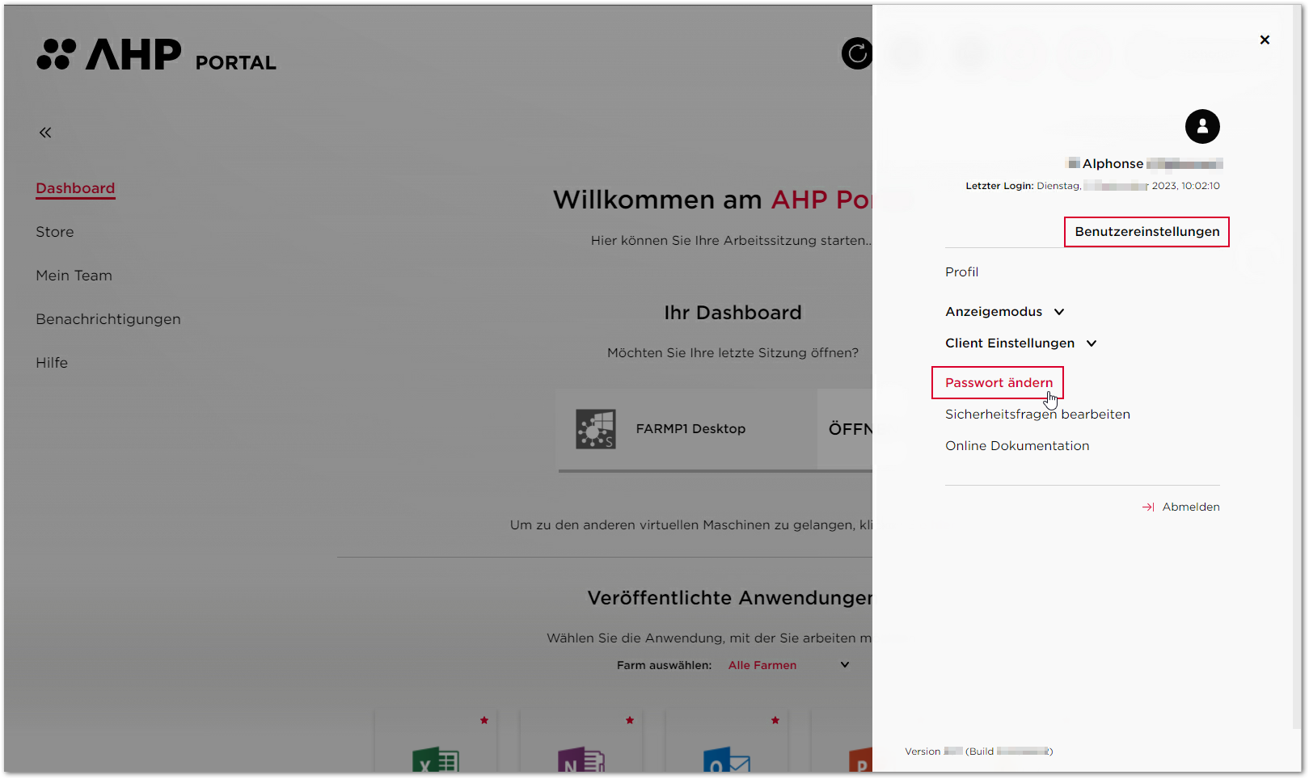The image size is (1309, 779).
Task: Click the favorite star above OneNote
Action: (630, 720)
